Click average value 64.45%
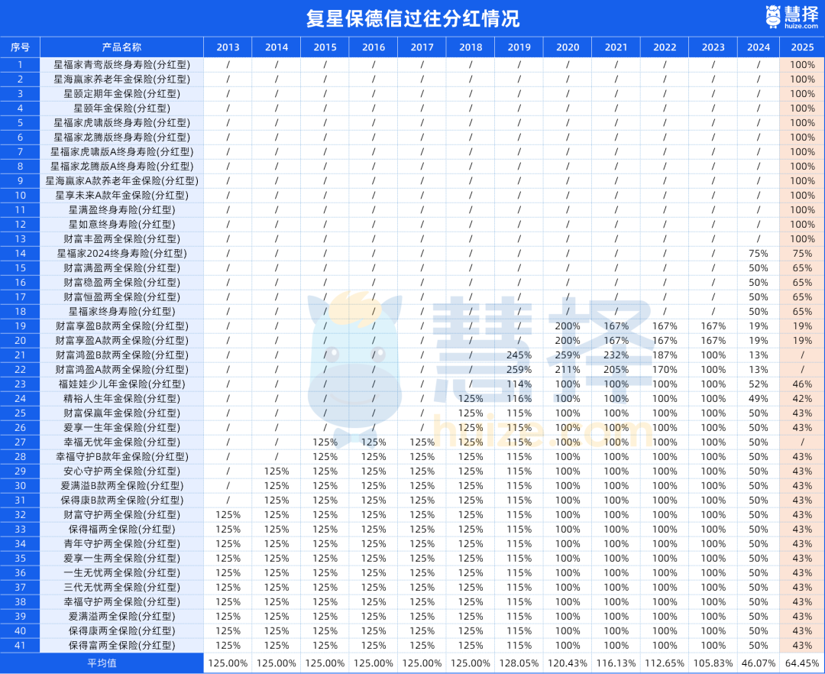The height and width of the screenshot is (674, 825). point(802,663)
